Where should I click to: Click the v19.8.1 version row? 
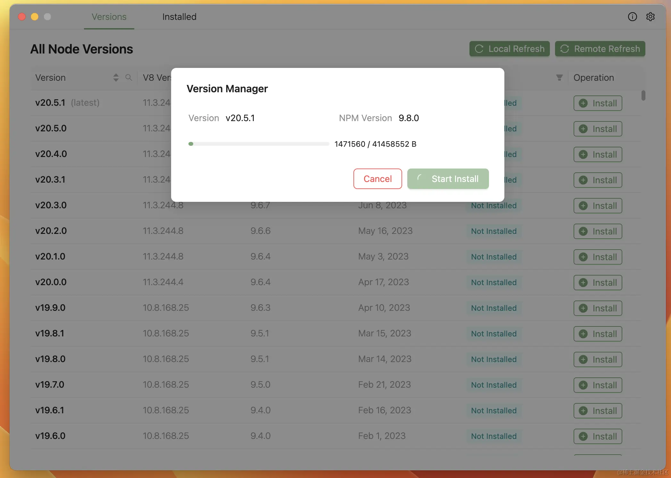point(50,333)
